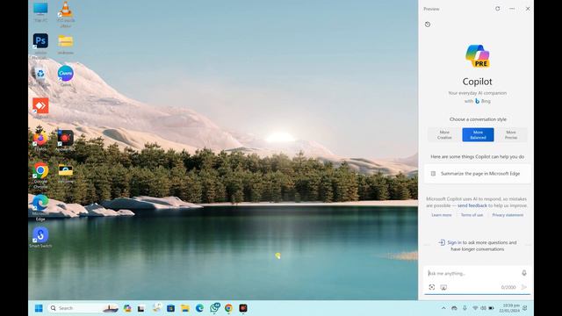
Task: Select More Creative conversation style
Action: (444, 134)
